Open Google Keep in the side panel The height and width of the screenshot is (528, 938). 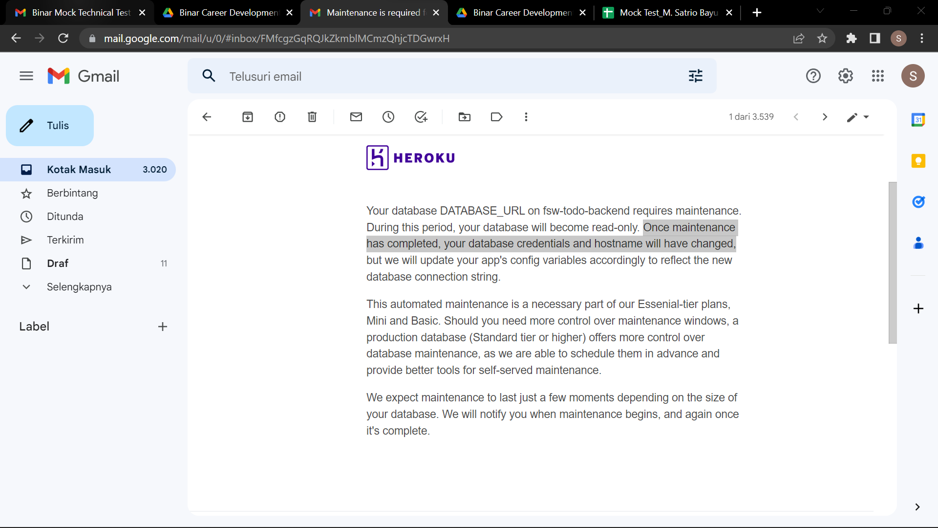tap(918, 161)
